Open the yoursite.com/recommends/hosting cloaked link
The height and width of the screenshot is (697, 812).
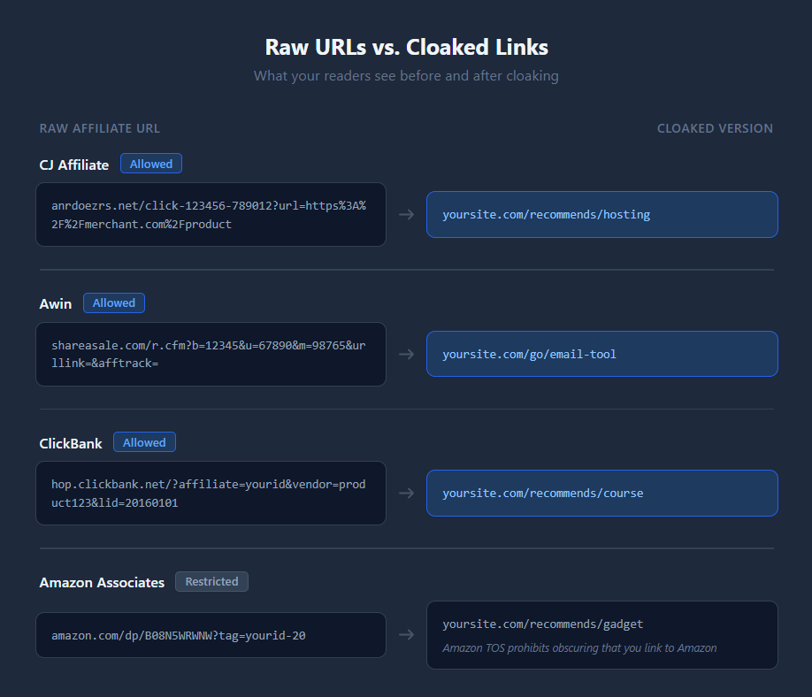pos(601,214)
